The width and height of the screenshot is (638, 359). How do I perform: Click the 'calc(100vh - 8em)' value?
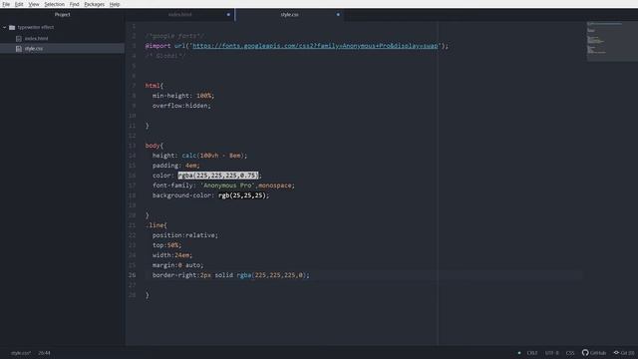tap(212, 156)
